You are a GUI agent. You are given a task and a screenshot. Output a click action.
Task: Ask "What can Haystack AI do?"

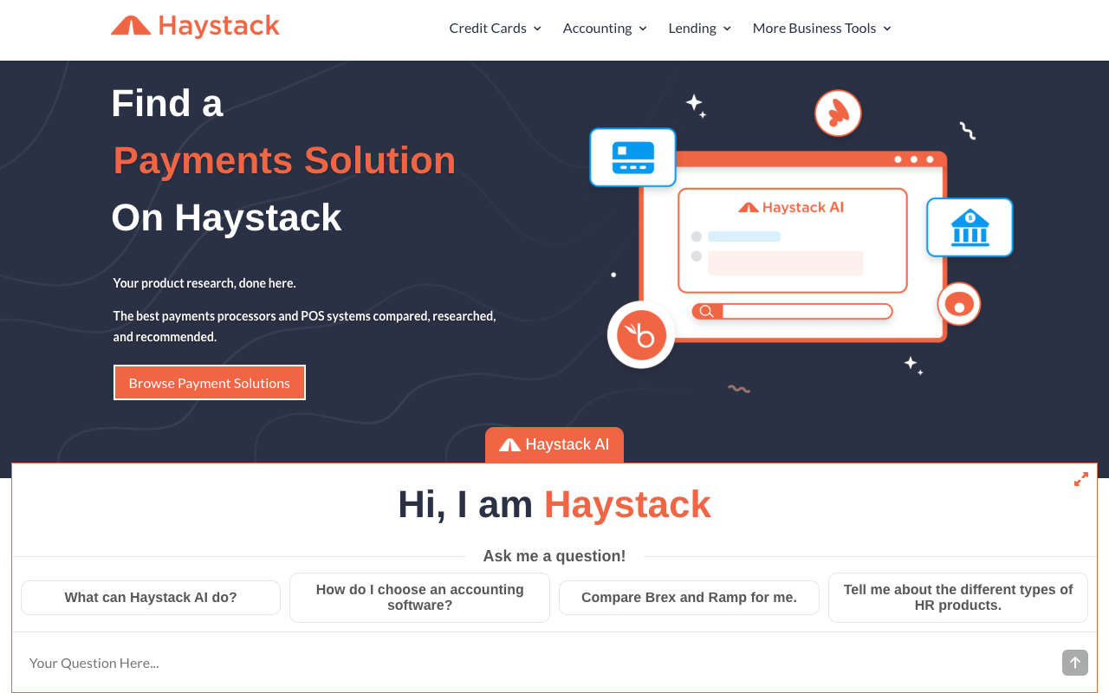tap(151, 598)
